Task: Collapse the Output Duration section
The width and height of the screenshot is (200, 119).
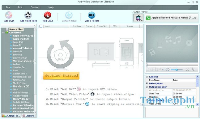Action: [x=147, y=87]
